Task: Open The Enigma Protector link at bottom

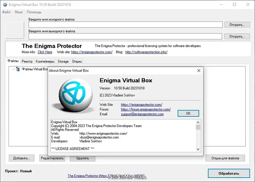Action: [105, 176]
